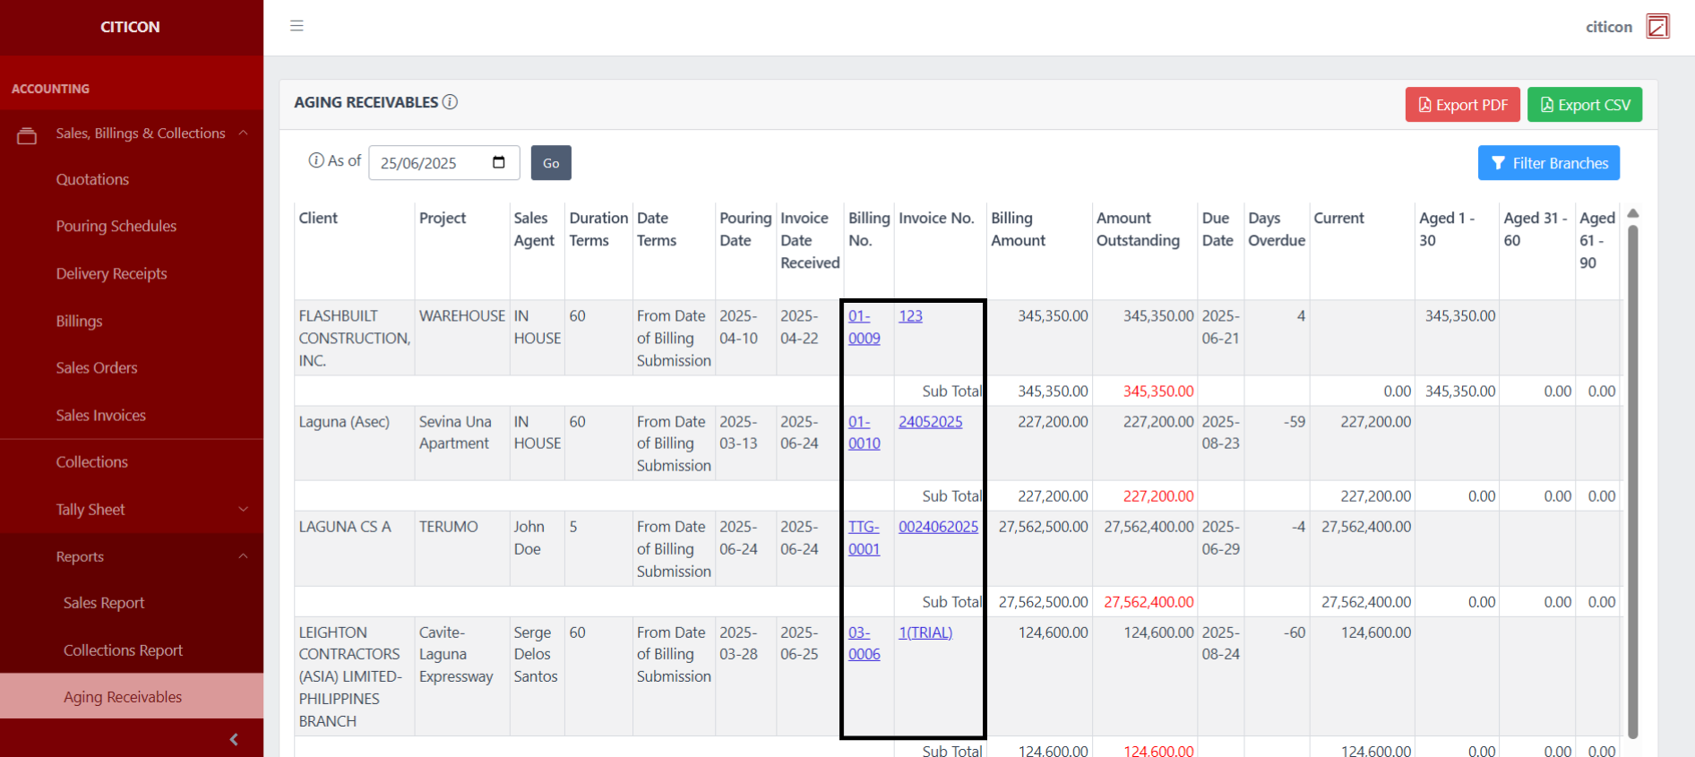
Task: Click the citicon user avatar icon
Action: click(1657, 26)
